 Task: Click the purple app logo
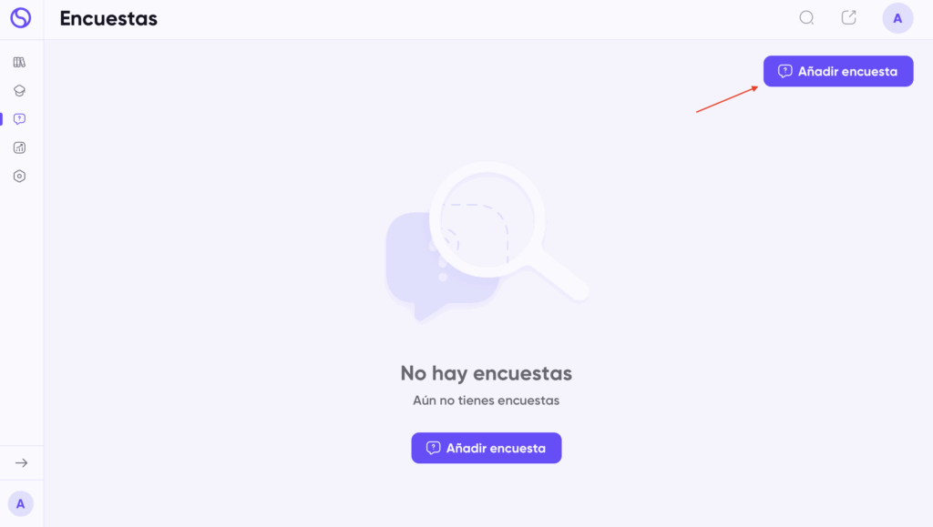(x=20, y=18)
